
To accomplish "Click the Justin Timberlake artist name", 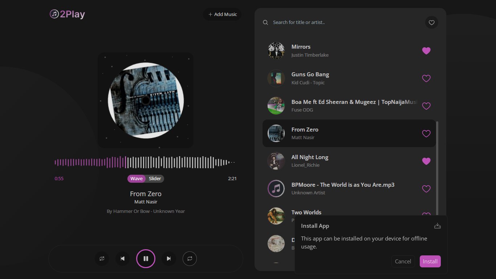I will click(310, 55).
